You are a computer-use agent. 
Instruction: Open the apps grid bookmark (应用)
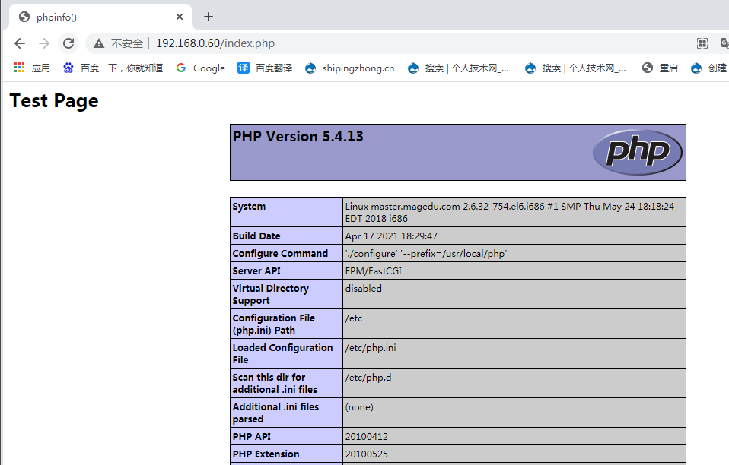click(32, 68)
